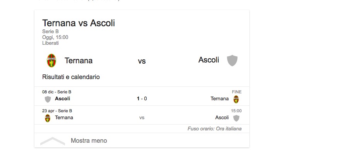Click the large grey Ascoli shield
Viewport: 360px width, 157px height.
[x=232, y=61]
